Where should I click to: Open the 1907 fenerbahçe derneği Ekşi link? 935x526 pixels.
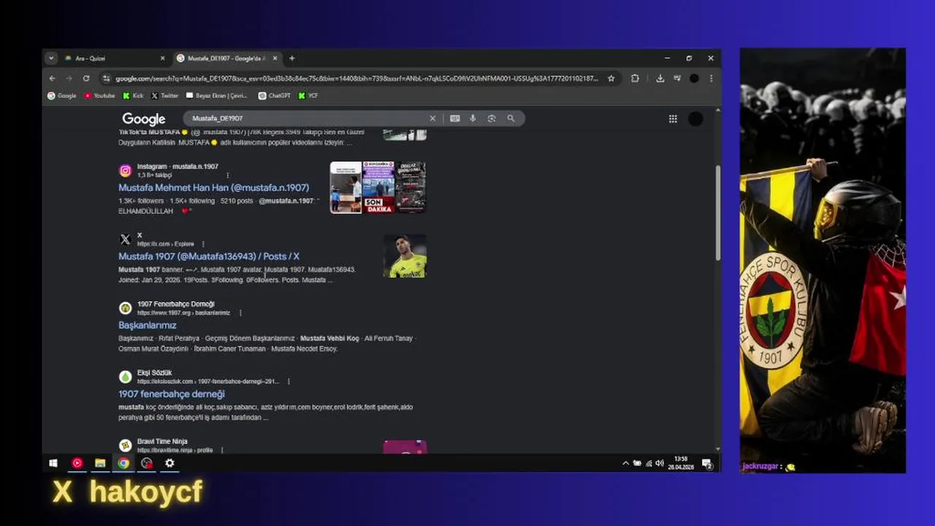point(172,394)
